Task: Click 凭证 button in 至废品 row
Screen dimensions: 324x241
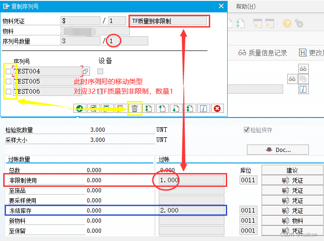Action: (x=292, y=191)
